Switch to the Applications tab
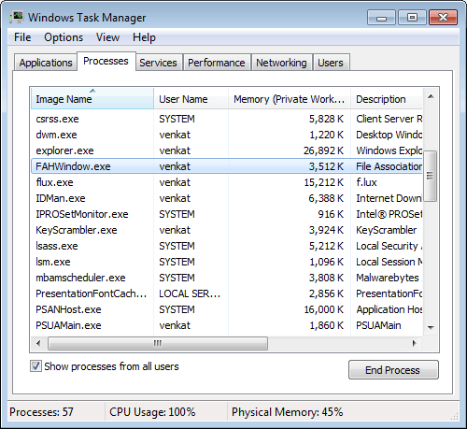Screen dimensions: 467x429 point(46,63)
